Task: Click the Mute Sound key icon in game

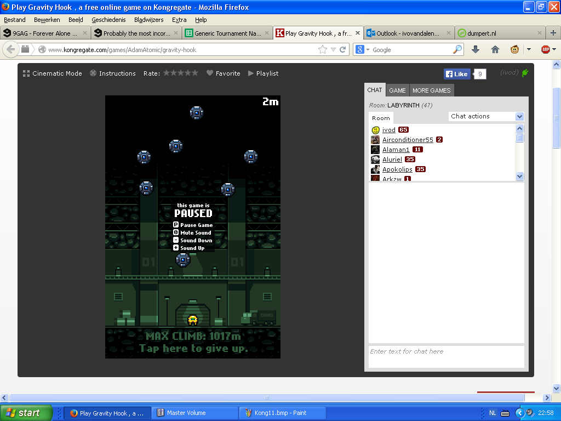Action: coord(176,232)
